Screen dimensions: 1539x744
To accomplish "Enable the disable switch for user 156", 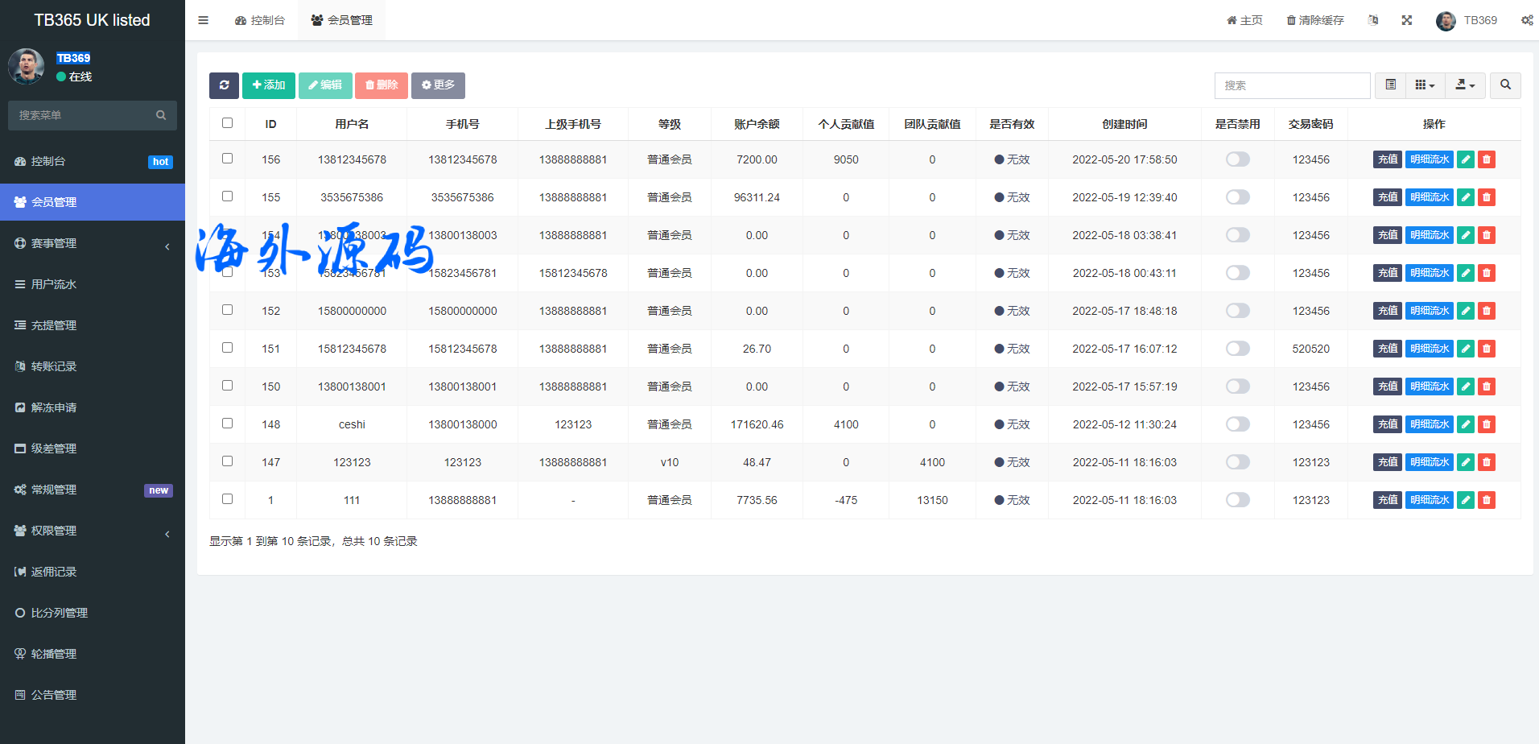I will point(1237,159).
